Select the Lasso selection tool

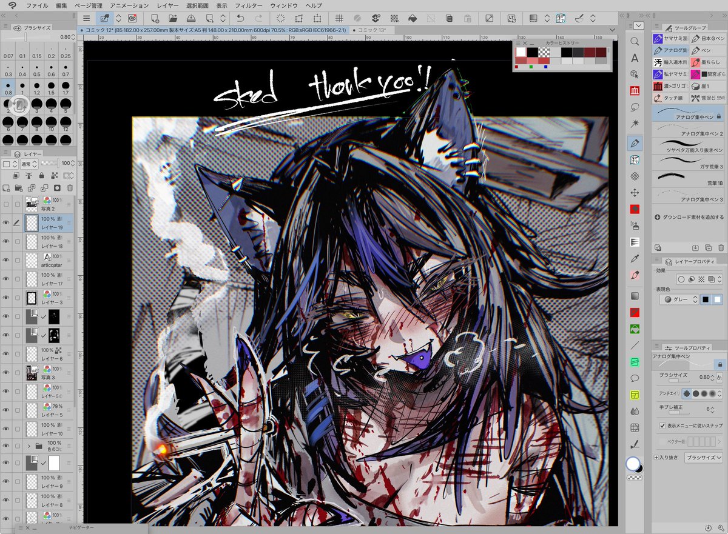[x=635, y=107]
